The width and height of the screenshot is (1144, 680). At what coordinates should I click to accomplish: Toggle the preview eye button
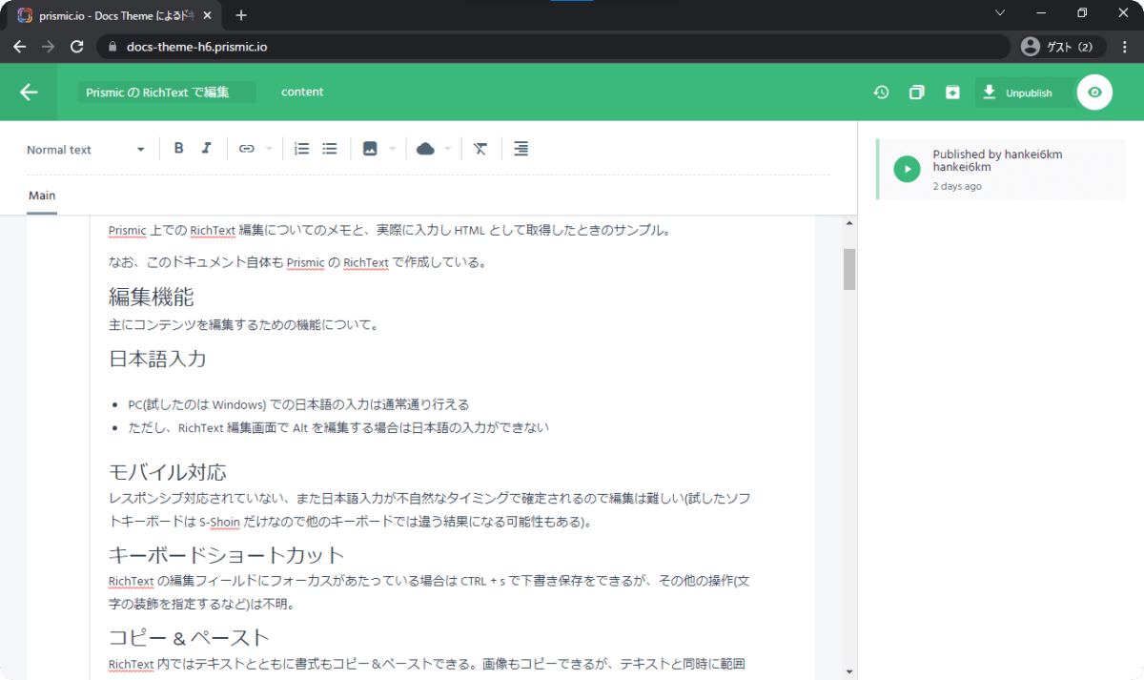1094,93
